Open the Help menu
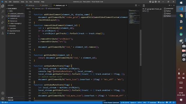 43,2
